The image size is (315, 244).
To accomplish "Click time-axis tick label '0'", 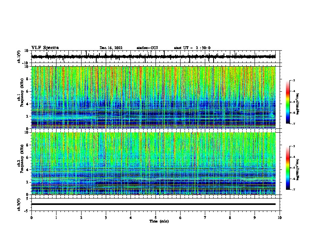I will coord(31,218).
